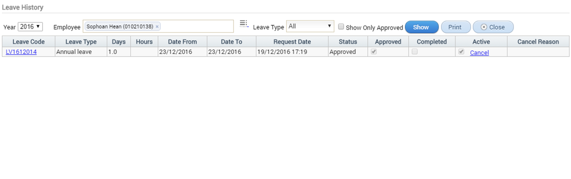Sort by Status column header
This screenshot has width=571, height=179.
point(348,42)
